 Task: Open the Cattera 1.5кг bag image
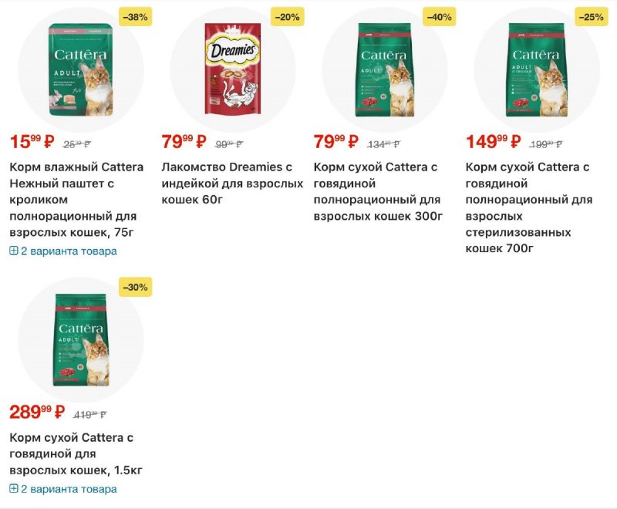click(81, 340)
